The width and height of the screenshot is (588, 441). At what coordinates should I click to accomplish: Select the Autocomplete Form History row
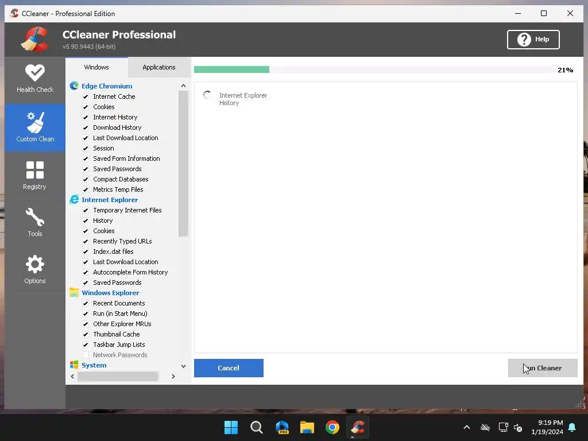[x=130, y=272]
